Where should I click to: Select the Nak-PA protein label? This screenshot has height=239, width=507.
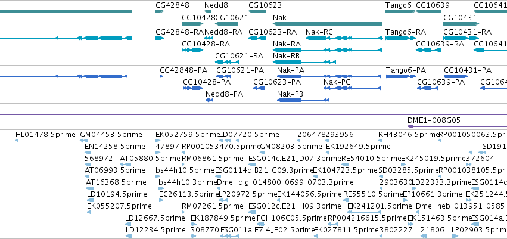[x=291, y=70]
